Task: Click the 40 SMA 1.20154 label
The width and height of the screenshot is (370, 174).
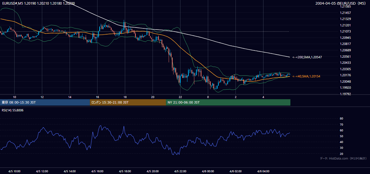Action: pos(306,76)
